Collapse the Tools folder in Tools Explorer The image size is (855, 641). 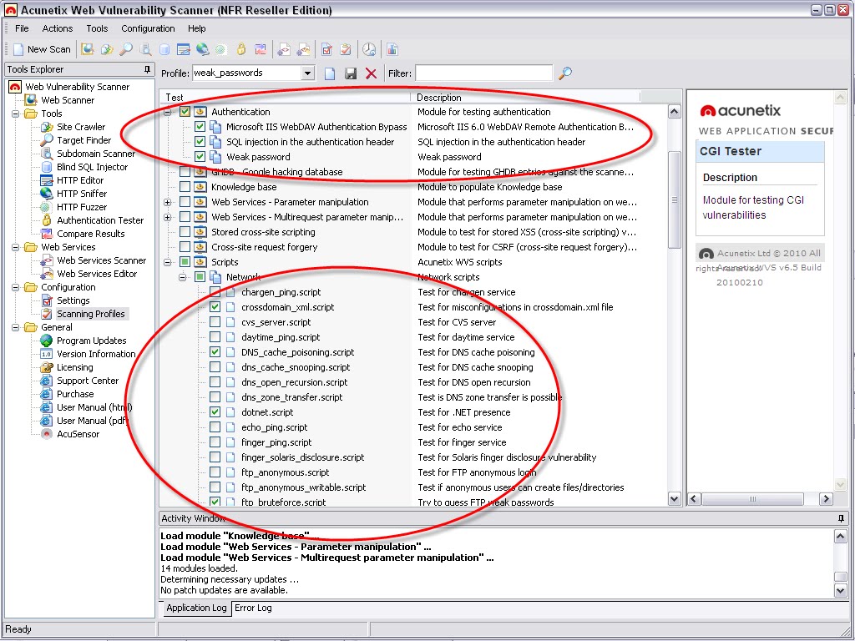pyautogui.click(x=15, y=114)
